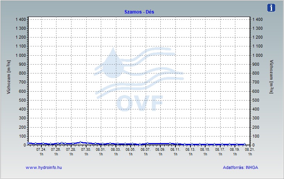Click the 1 400 value on left axis
Screen dimensions: 284x179
tap(21, 19)
